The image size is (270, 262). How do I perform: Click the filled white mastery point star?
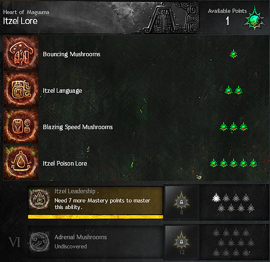click(x=216, y=198)
